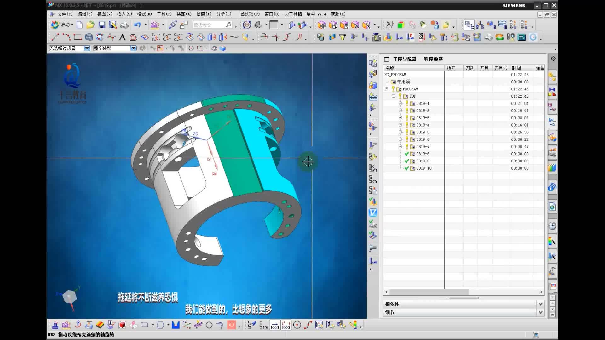This screenshot has width=605, height=340.
Task: Select the 未用项 unused items row
Action: pyautogui.click(x=464, y=82)
